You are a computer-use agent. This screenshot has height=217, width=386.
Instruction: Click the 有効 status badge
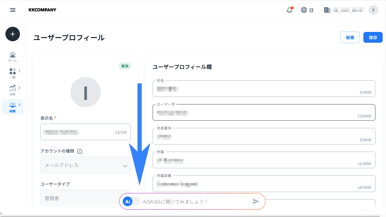point(125,66)
